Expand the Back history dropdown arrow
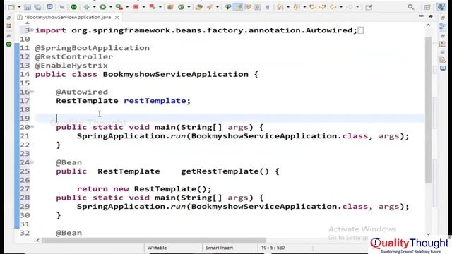Screen dimensions: 452x254 coord(341,7)
